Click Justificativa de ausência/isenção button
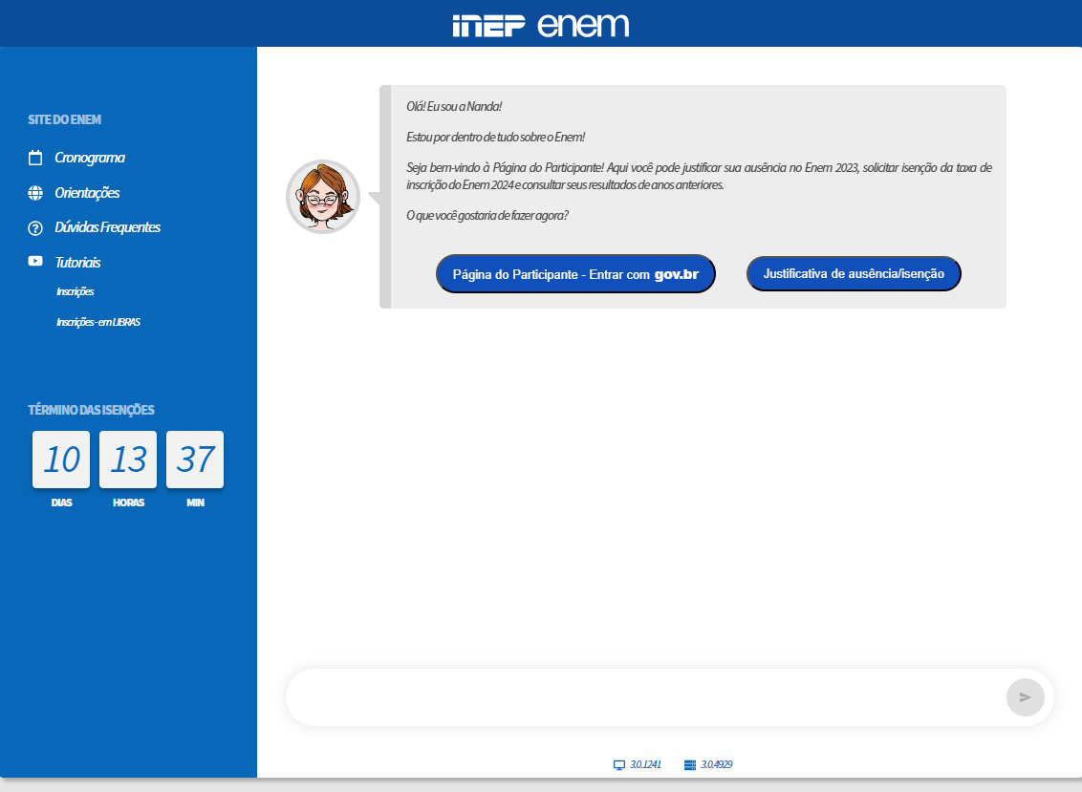The width and height of the screenshot is (1082, 792). click(x=854, y=274)
